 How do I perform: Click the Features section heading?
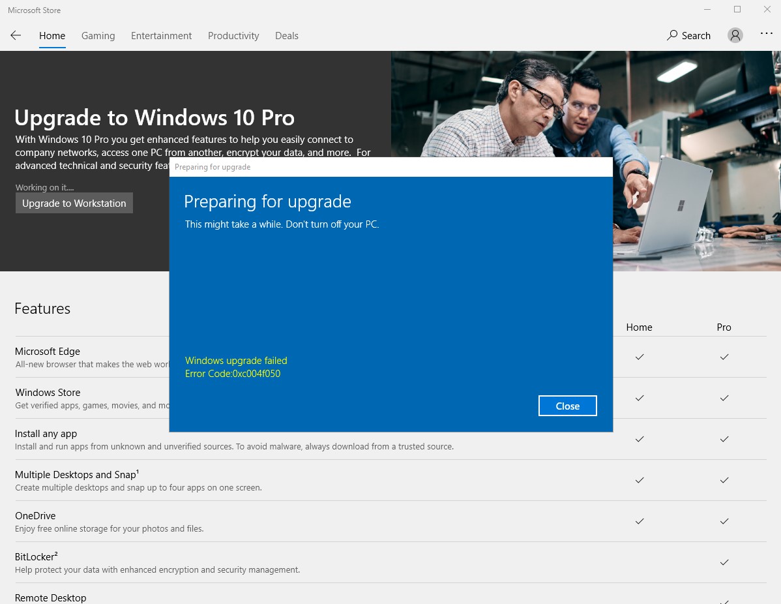[x=42, y=309]
